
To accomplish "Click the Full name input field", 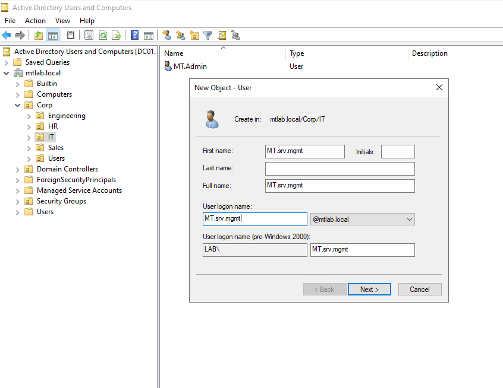I will tap(339, 186).
